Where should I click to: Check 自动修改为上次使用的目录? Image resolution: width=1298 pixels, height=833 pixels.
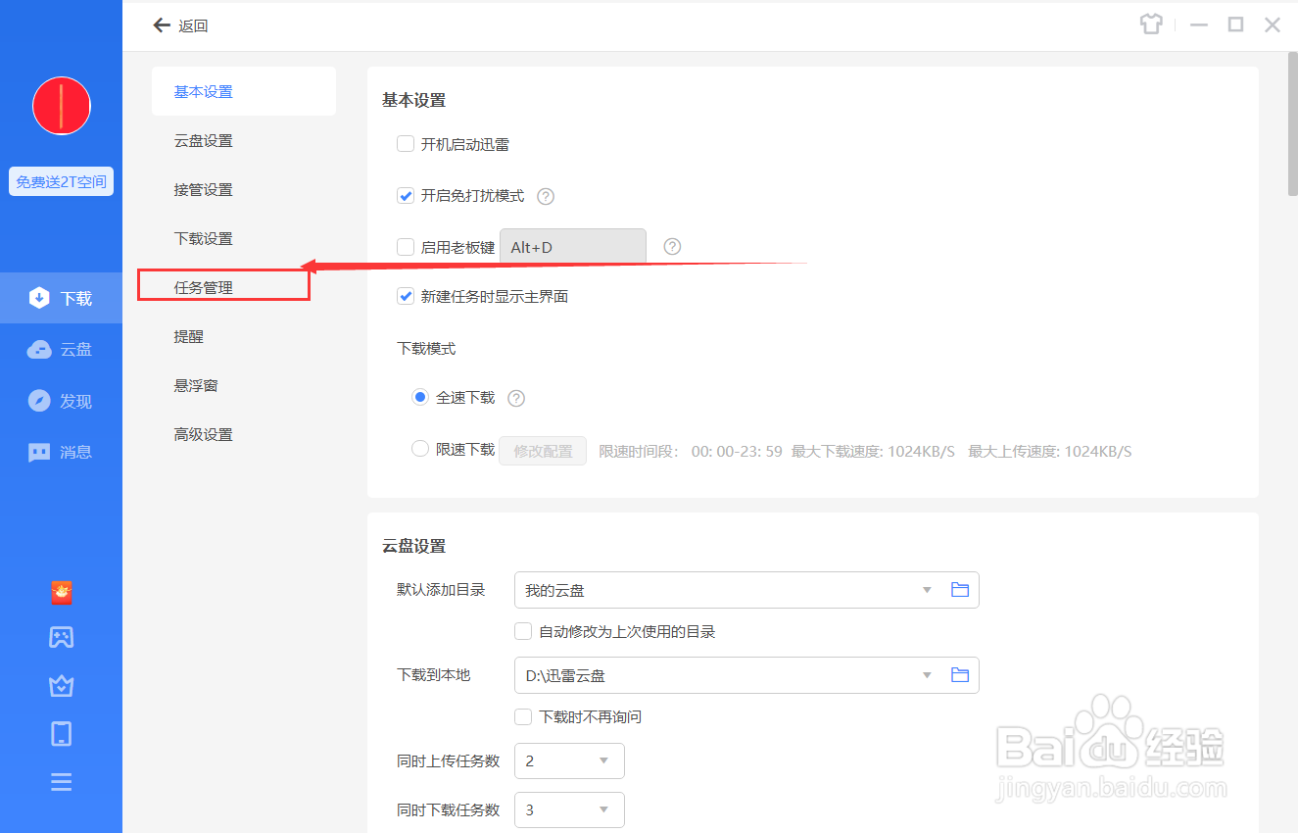coord(523,631)
